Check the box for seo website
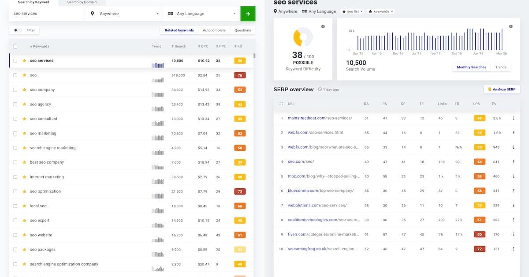The height and width of the screenshot is (277, 529). pos(15,235)
